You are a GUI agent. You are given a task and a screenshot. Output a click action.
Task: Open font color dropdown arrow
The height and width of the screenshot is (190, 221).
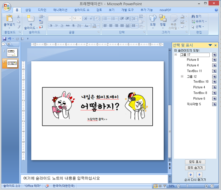(x=98, y=26)
